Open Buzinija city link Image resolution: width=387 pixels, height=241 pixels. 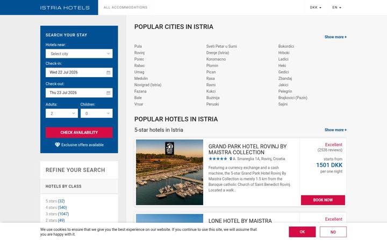[213, 97]
